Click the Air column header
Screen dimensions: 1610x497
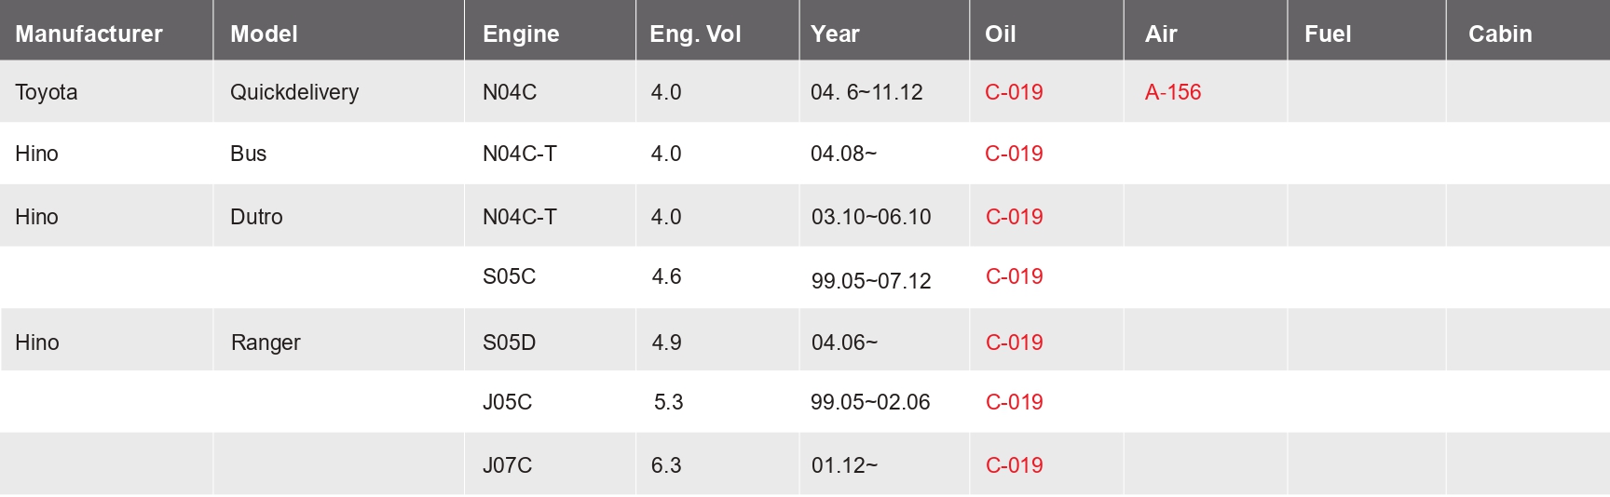coord(1161,34)
